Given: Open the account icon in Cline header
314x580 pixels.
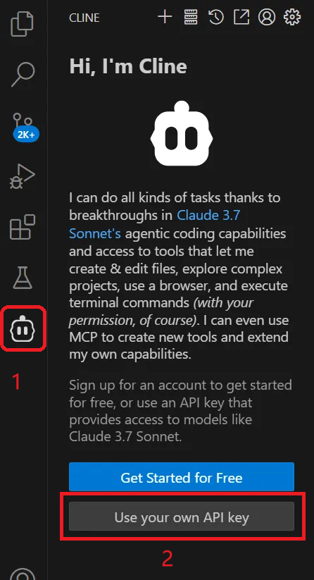Looking at the screenshot, I should [267, 17].
